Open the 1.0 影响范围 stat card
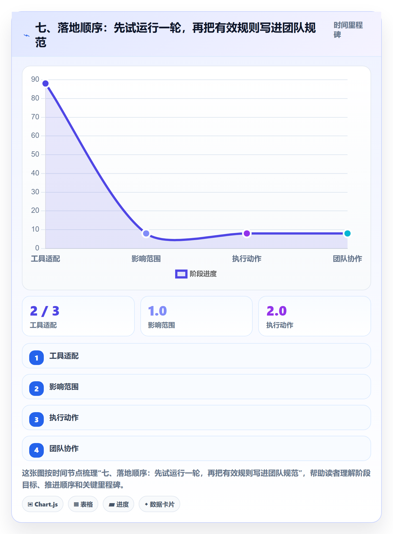Screen dimensions: 393x534 coord(196,316)
